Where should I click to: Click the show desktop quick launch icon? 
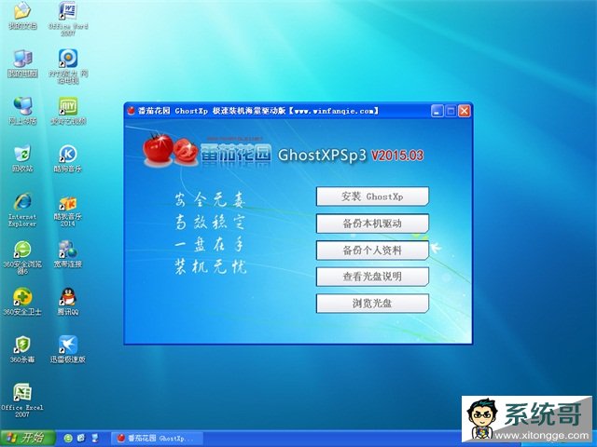(x=95, y=438)
